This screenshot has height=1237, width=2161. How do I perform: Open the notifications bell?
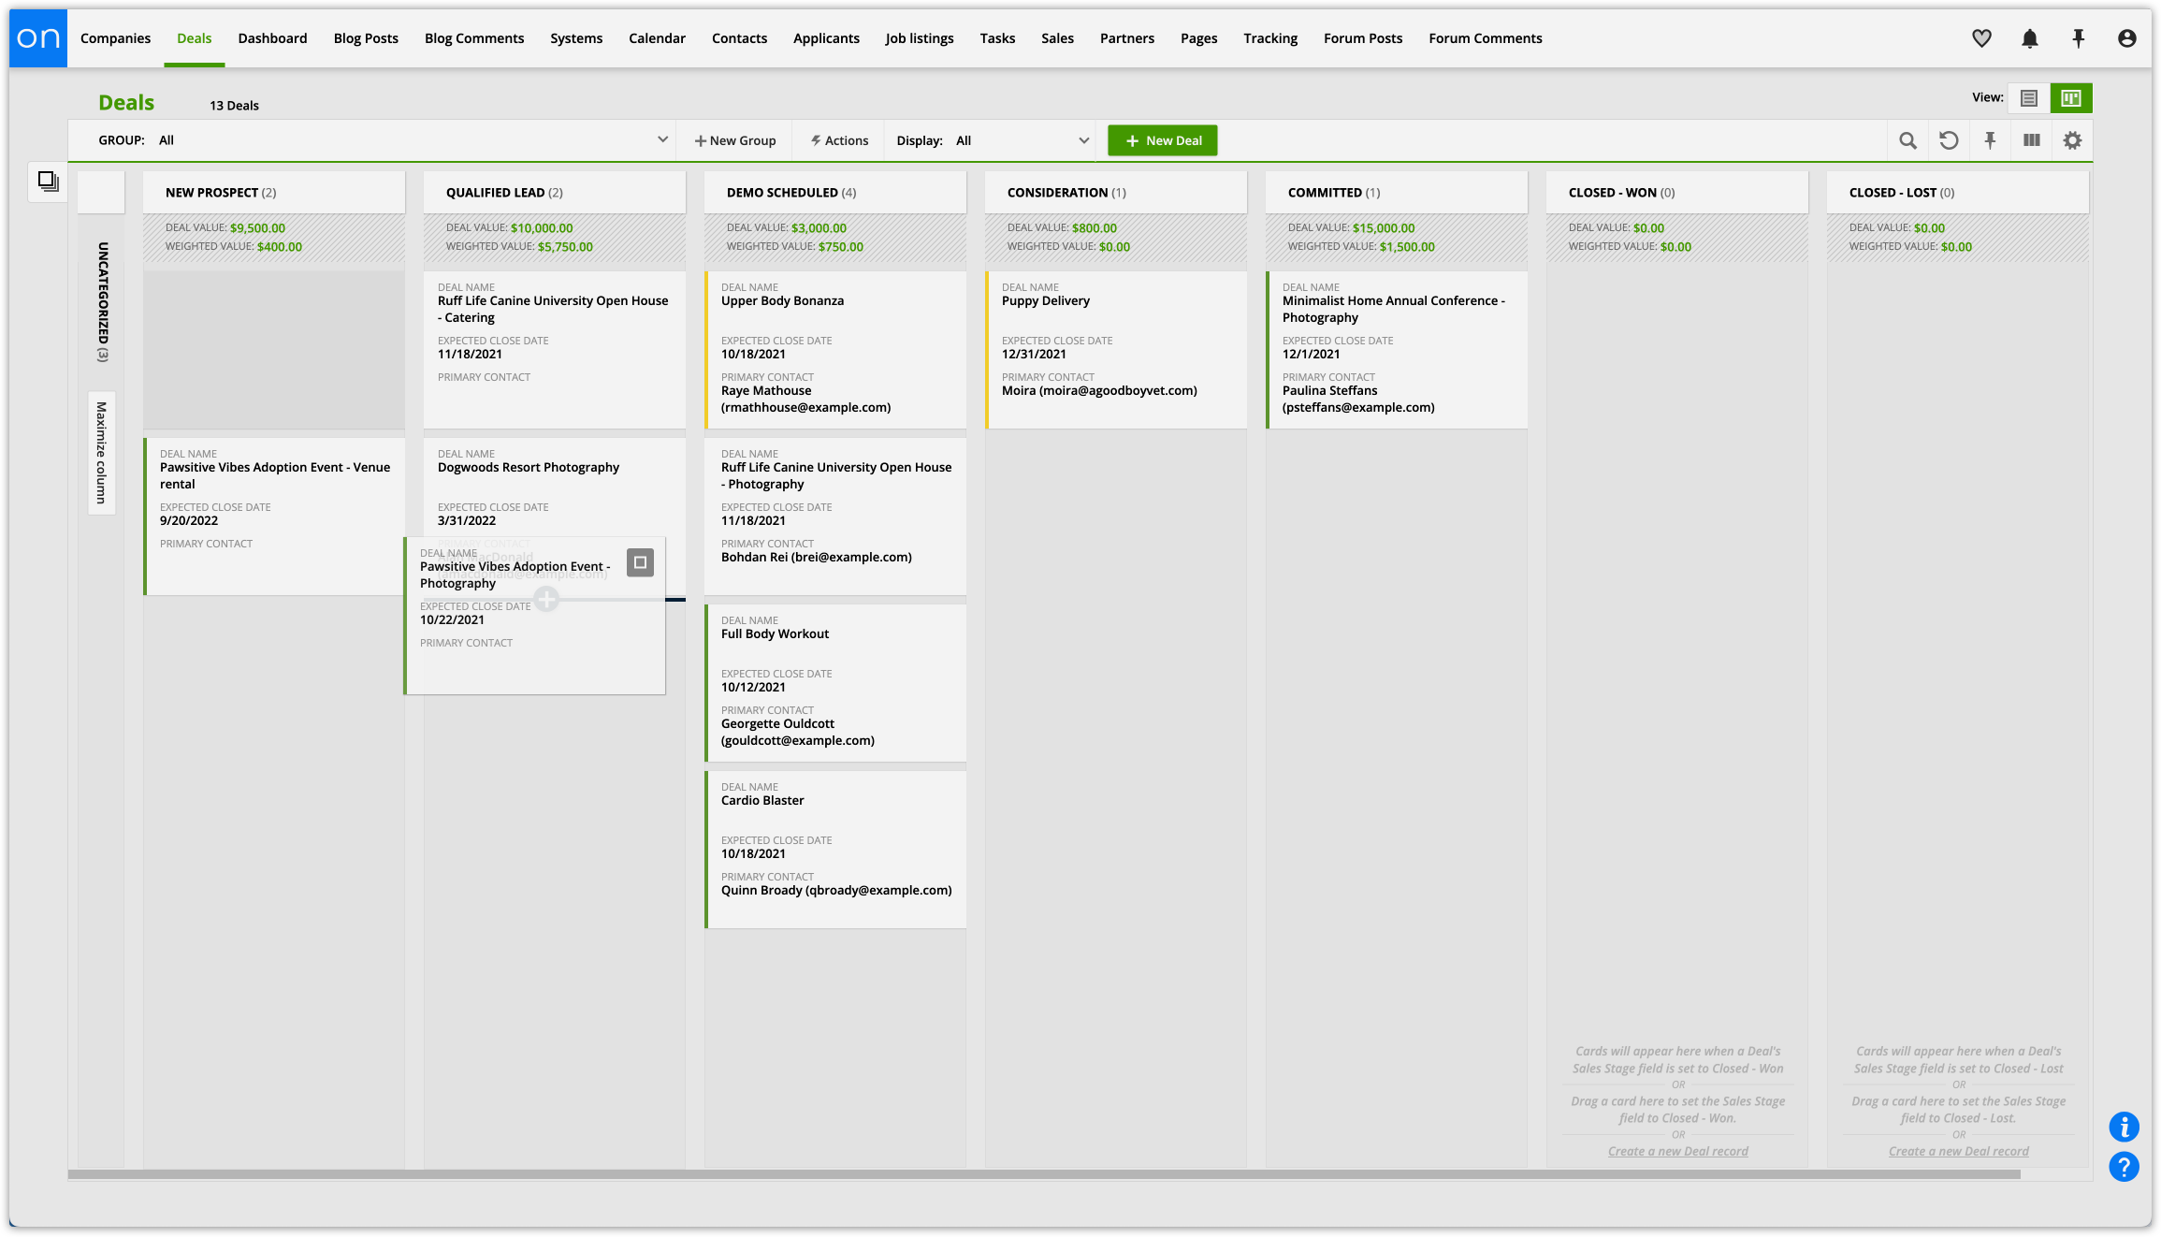2029,38
